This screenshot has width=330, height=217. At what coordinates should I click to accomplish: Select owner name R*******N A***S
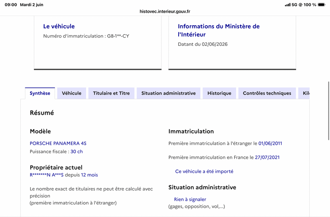pyautogui.click(x=47, y=175)
